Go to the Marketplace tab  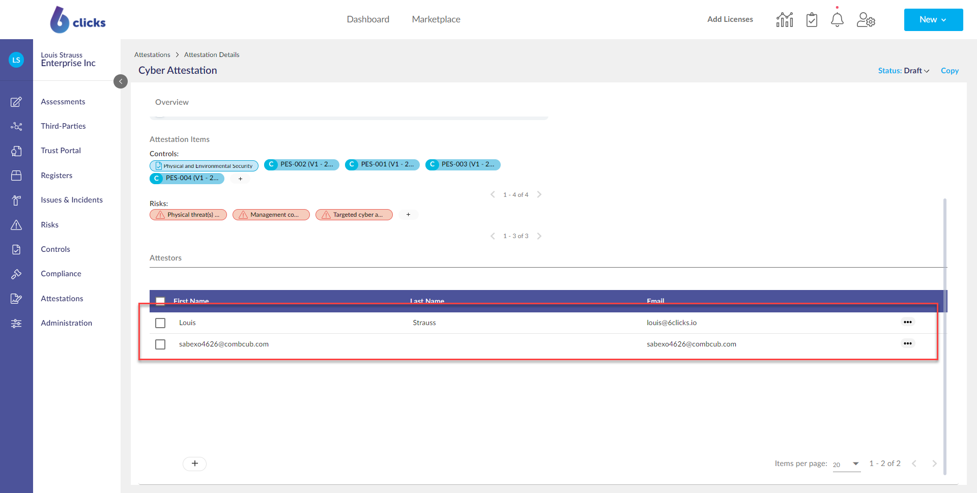[436, 19]
